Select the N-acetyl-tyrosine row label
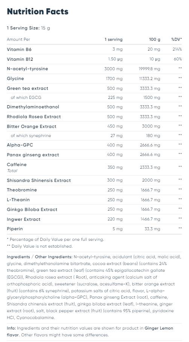 point(27,69)
